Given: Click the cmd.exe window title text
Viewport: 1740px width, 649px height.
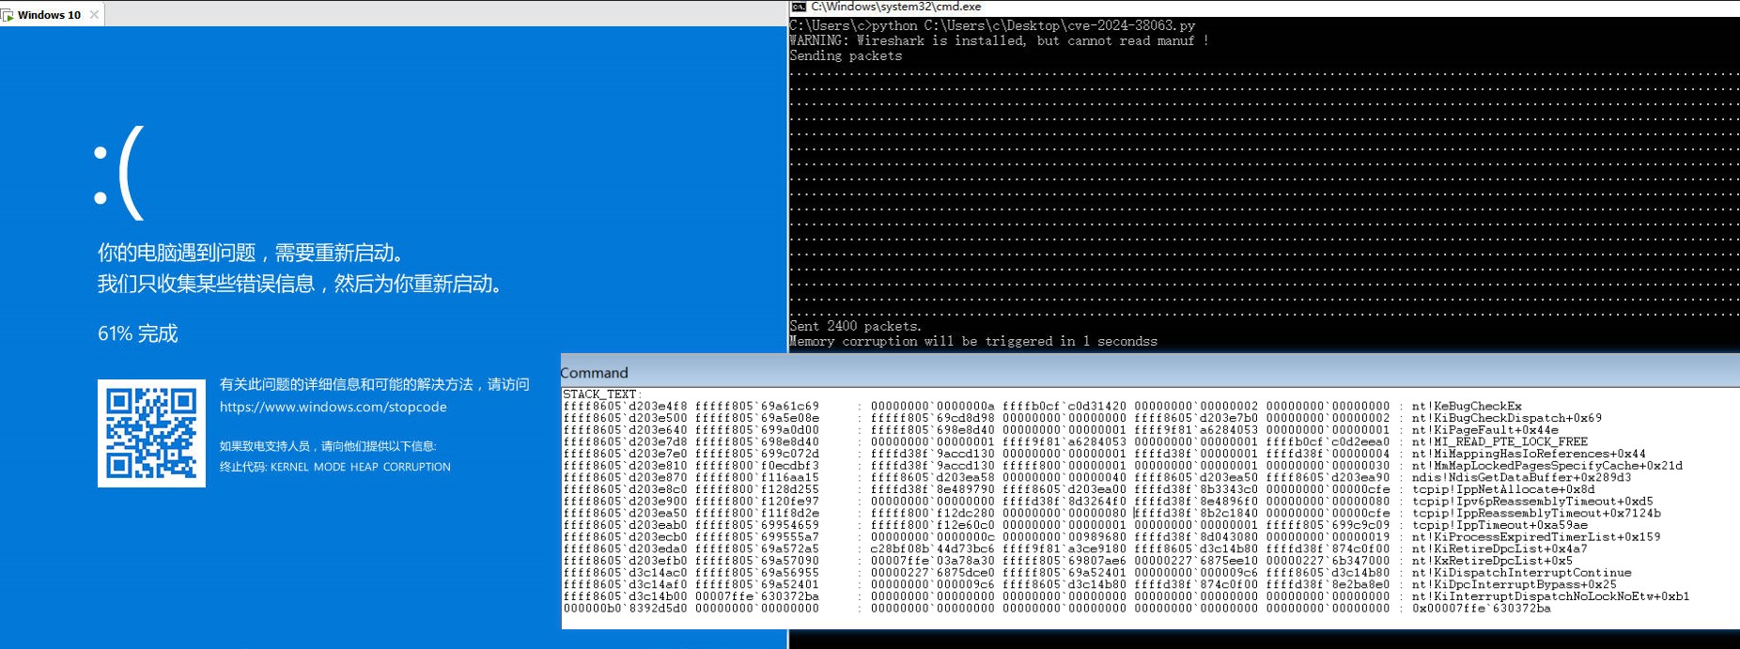Looking at the screenshot, I should coord(895,7).
